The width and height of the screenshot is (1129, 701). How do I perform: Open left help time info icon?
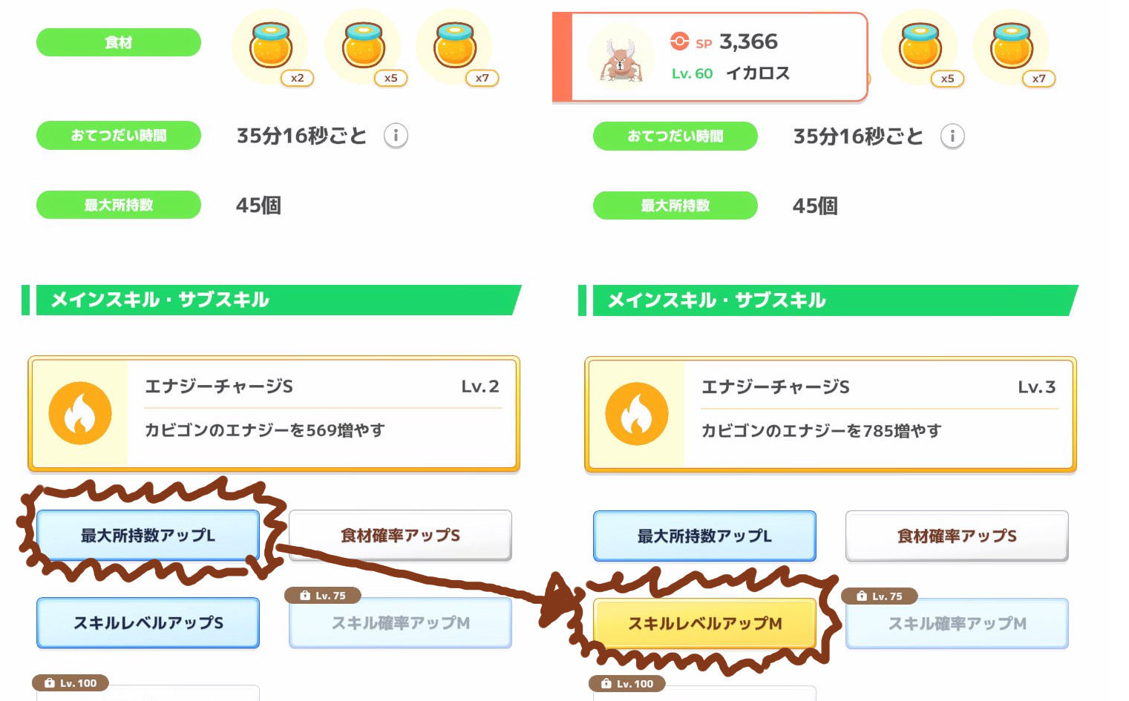tap(396, 136)
